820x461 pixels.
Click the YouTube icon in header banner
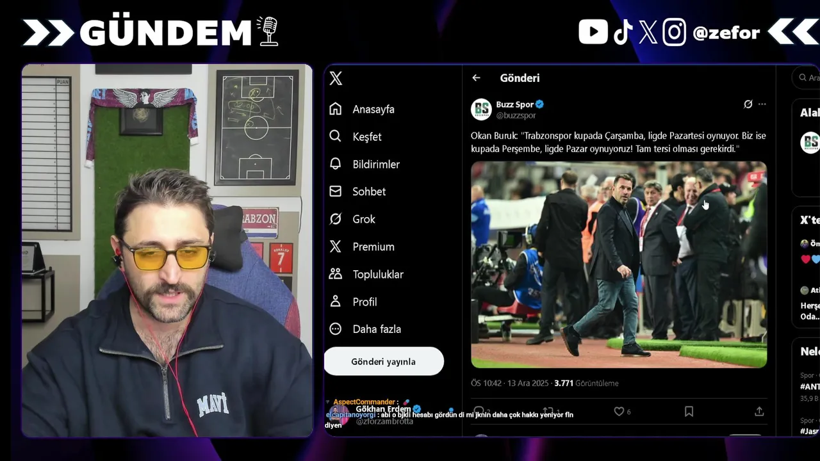tap(593, 32)
